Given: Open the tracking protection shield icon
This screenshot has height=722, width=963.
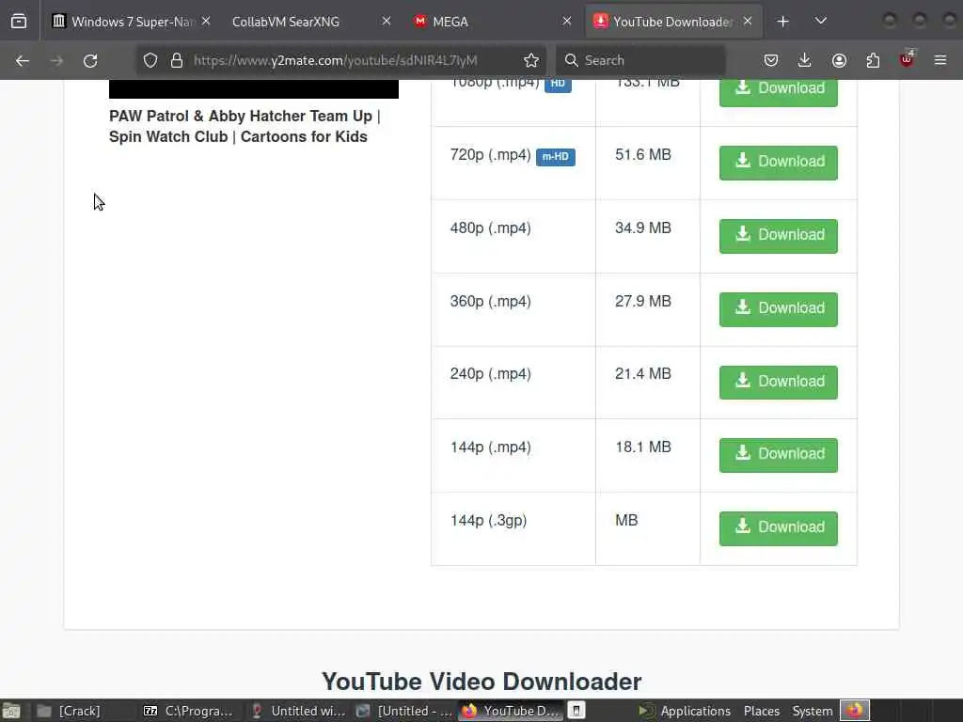Looking at the screenshot, I should tap(150, 60).
